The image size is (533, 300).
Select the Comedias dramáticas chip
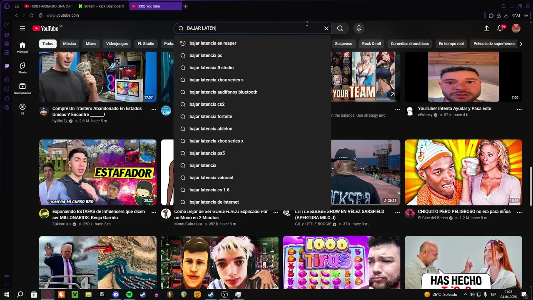tap(410, 44)
